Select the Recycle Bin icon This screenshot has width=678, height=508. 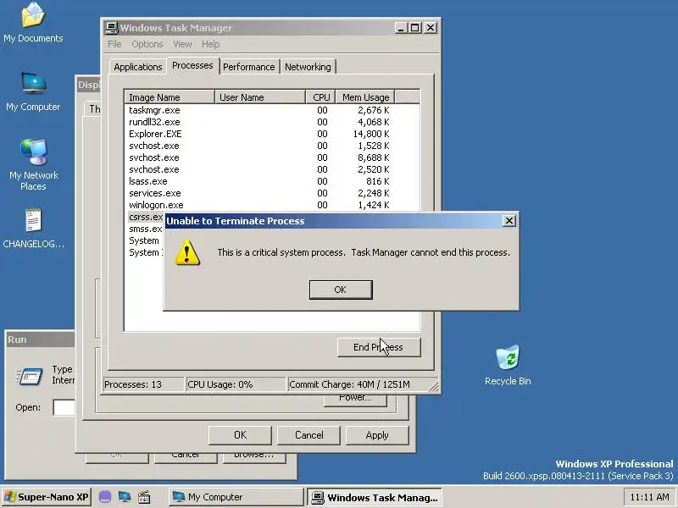point(508,365)
